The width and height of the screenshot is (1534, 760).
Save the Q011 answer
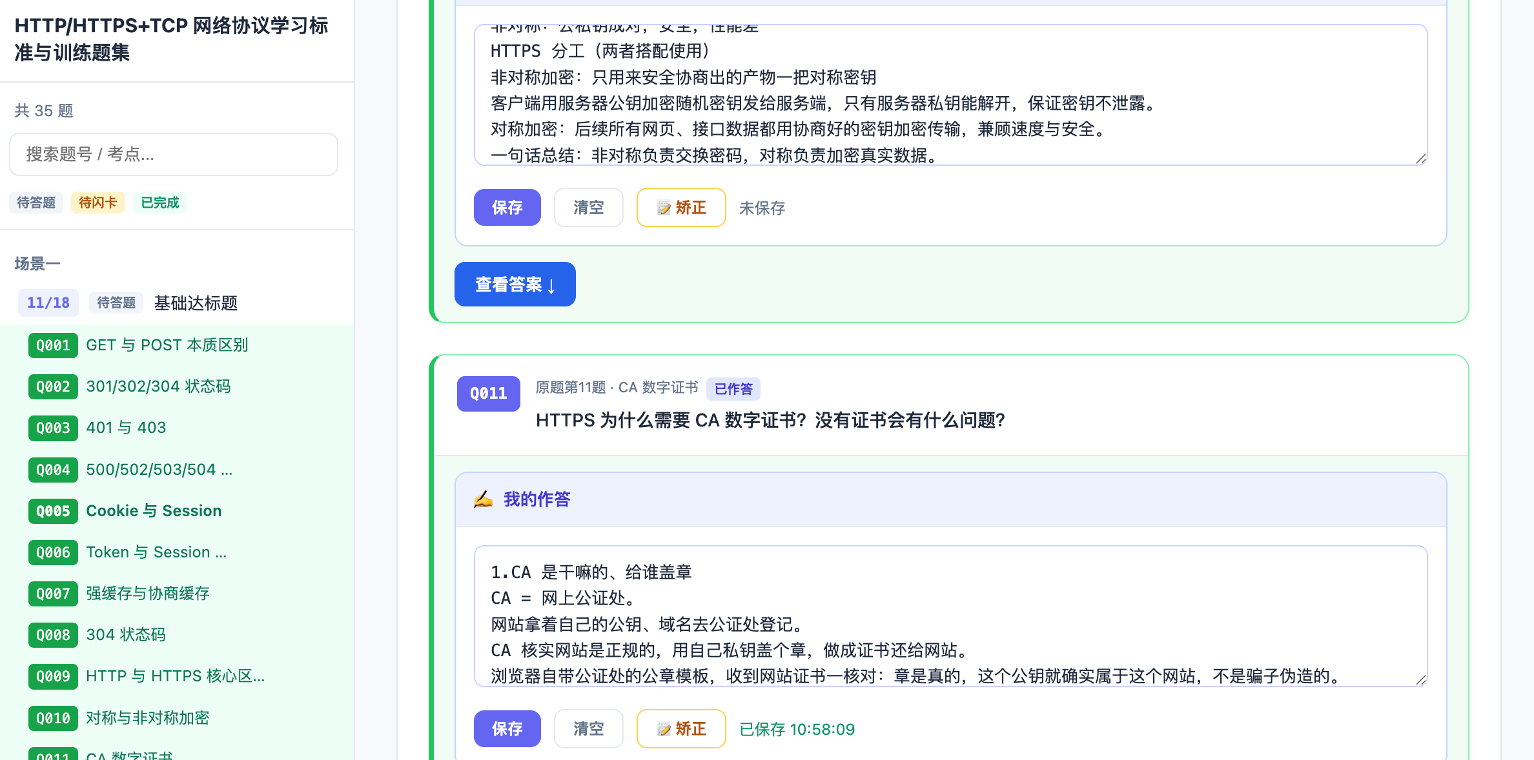click(x=507, y=729)
